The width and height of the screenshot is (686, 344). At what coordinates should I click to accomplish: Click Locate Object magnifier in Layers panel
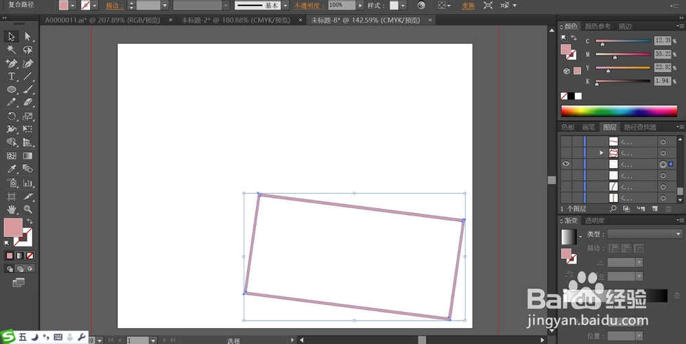coord(613,209)
